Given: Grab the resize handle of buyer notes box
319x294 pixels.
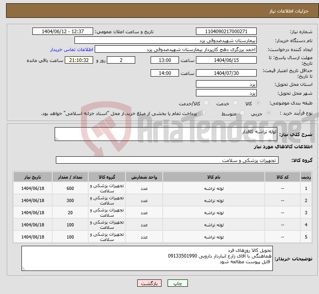Looking at the screenshot, I should pyautogui.click(x=24, y=268).
